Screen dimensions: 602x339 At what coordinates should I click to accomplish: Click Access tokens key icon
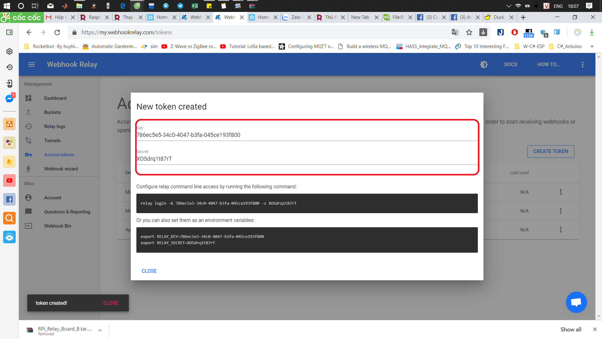(x=29, y=155)
